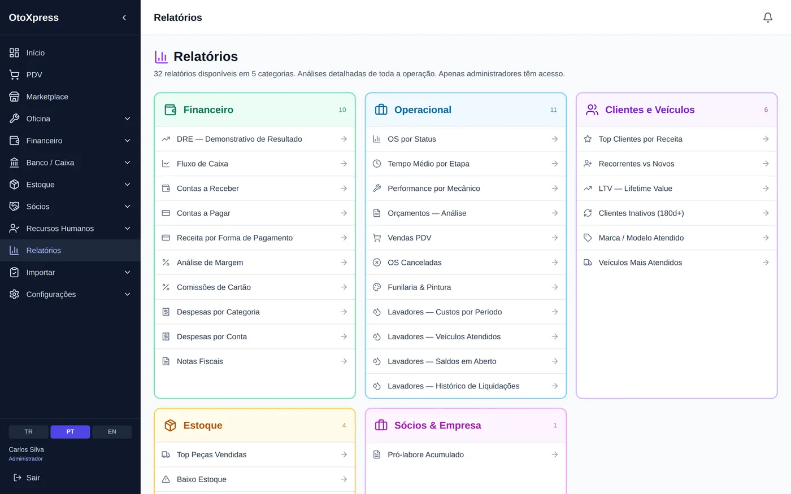Expand the Oficina submenu chevron
Viewport: 791px width, 494px height.
point(128,119)
